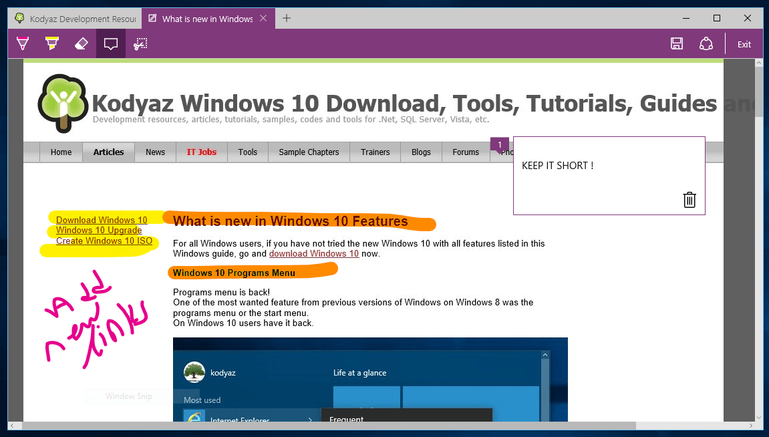Exit web note mode
769x437 pixels.
pyautogui.click(x=744, y=44)
